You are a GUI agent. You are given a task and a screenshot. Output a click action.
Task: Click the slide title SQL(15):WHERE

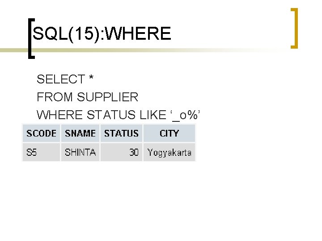[x=102, y=34]
